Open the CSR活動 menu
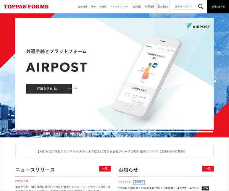Image resolution: width=229 pixels, height=191 pixels. coord(137,6)
